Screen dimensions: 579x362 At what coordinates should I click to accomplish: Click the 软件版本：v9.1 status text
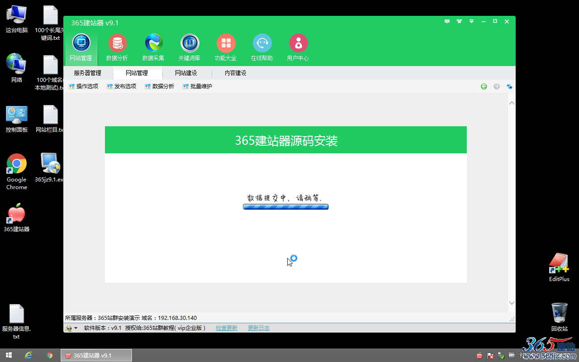tap(103, 328)
